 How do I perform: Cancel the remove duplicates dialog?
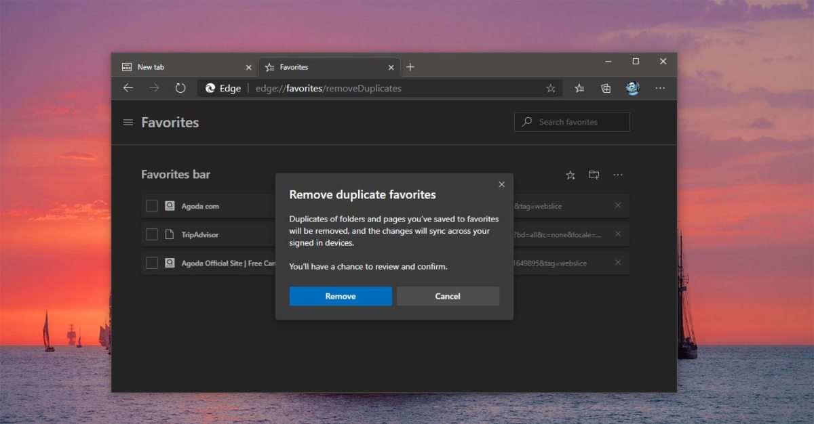click(x=448, y=296)
